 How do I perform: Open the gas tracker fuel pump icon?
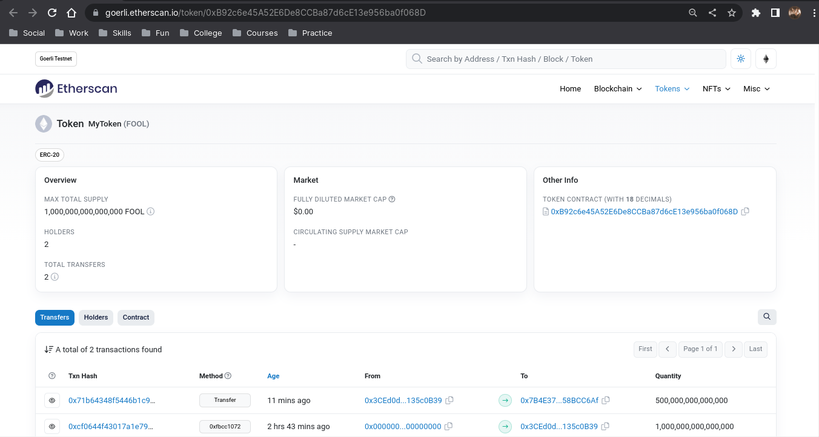(x=766, y=59)
